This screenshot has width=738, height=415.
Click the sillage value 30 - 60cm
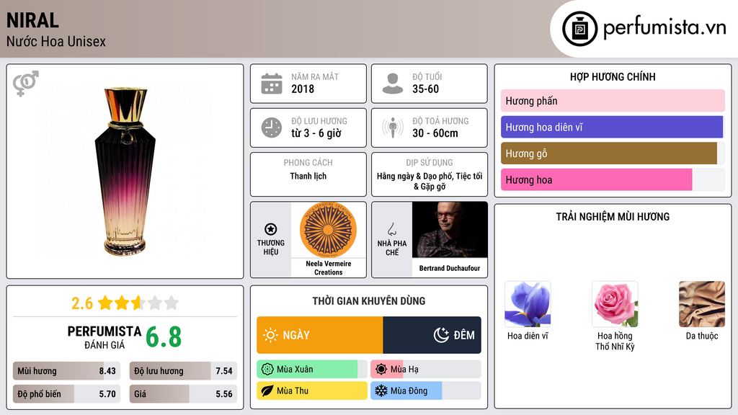pyautogui.click(x=435, y=133)
